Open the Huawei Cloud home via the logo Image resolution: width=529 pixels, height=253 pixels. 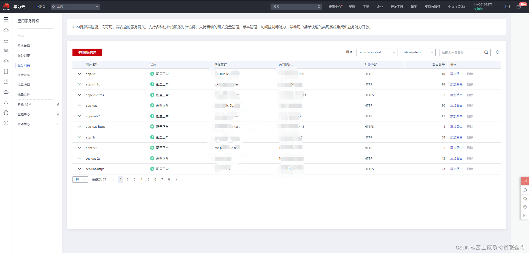click(6, 6)
